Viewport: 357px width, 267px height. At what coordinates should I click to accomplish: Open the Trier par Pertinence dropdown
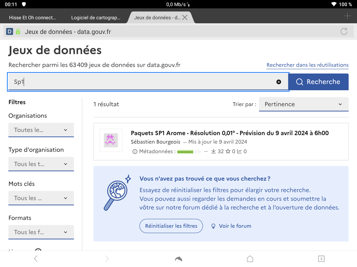[304, 104]
